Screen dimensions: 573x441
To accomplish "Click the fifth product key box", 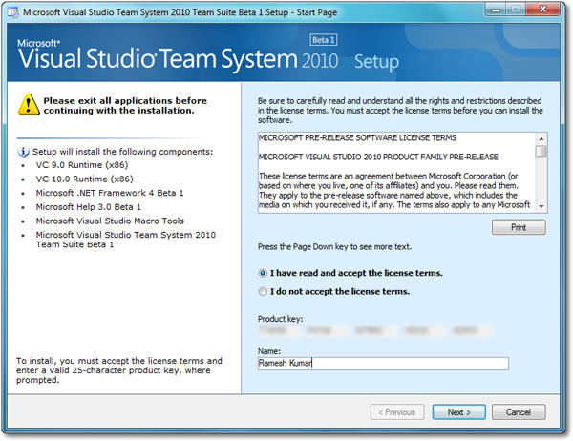I will [473, 330].
